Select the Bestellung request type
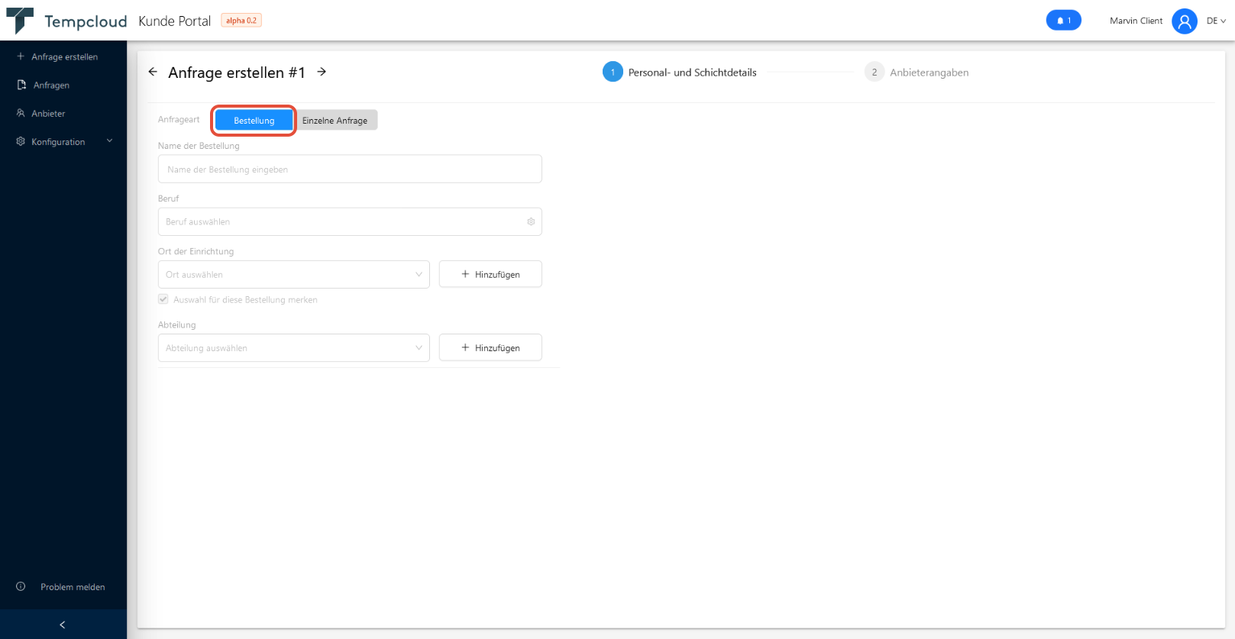 (x=254, y=121)
